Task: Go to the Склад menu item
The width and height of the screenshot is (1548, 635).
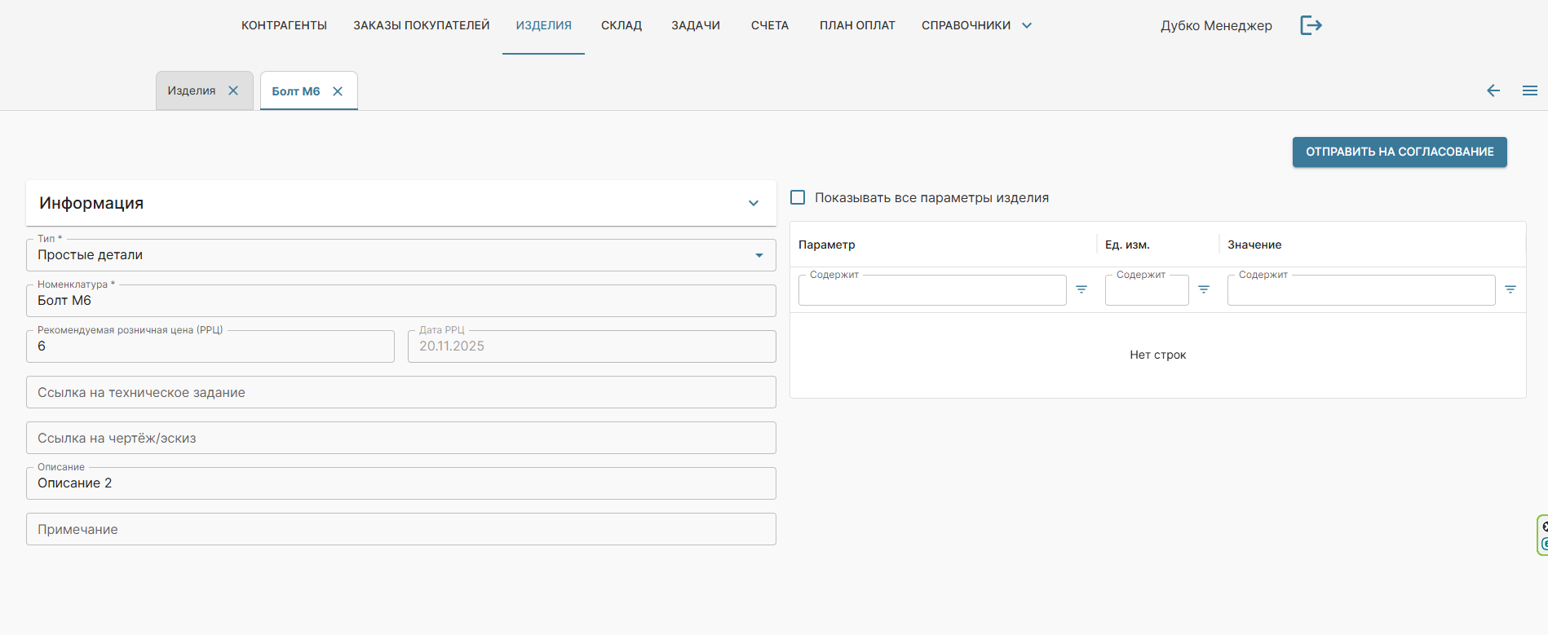Action: coord(621,25)
